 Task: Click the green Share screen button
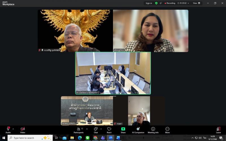point(123,130)
